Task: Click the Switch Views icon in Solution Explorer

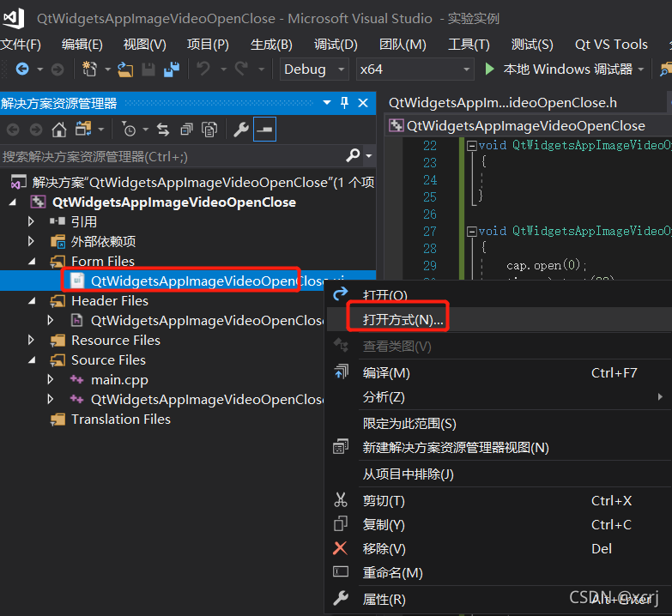Action: [83, 129]
